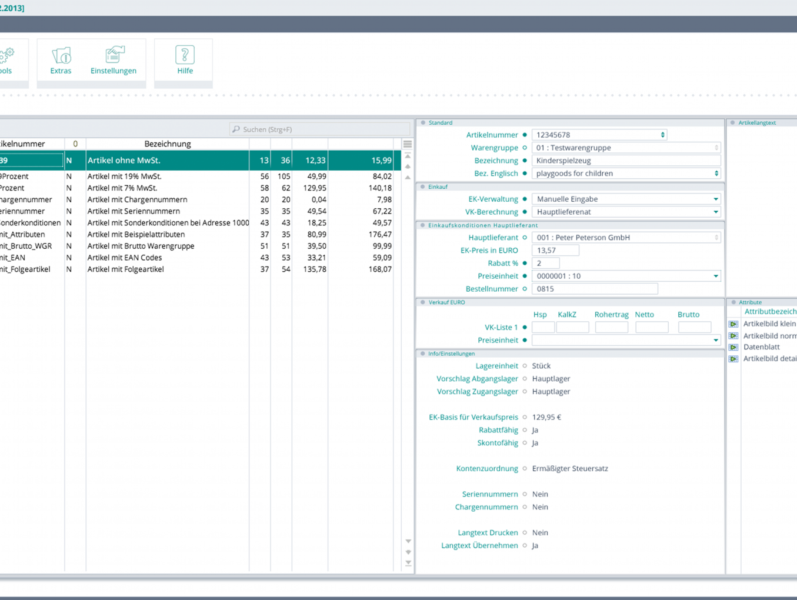Click the VK-Liste 1 KalkZ field
This screenshot has width=797, height=600.
click(x=572, y=327)
